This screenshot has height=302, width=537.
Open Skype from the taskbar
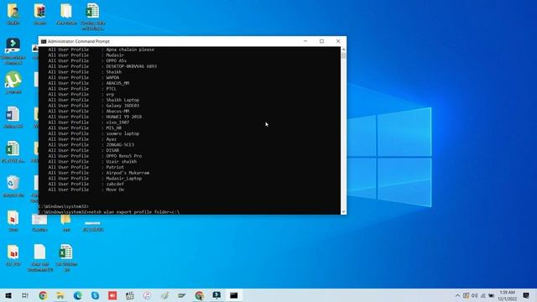[95, 295]
